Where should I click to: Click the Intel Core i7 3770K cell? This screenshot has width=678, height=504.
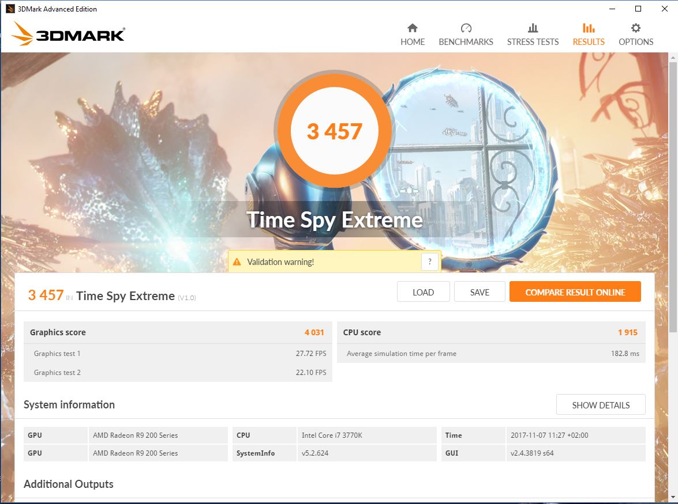(x=366, y=435)
